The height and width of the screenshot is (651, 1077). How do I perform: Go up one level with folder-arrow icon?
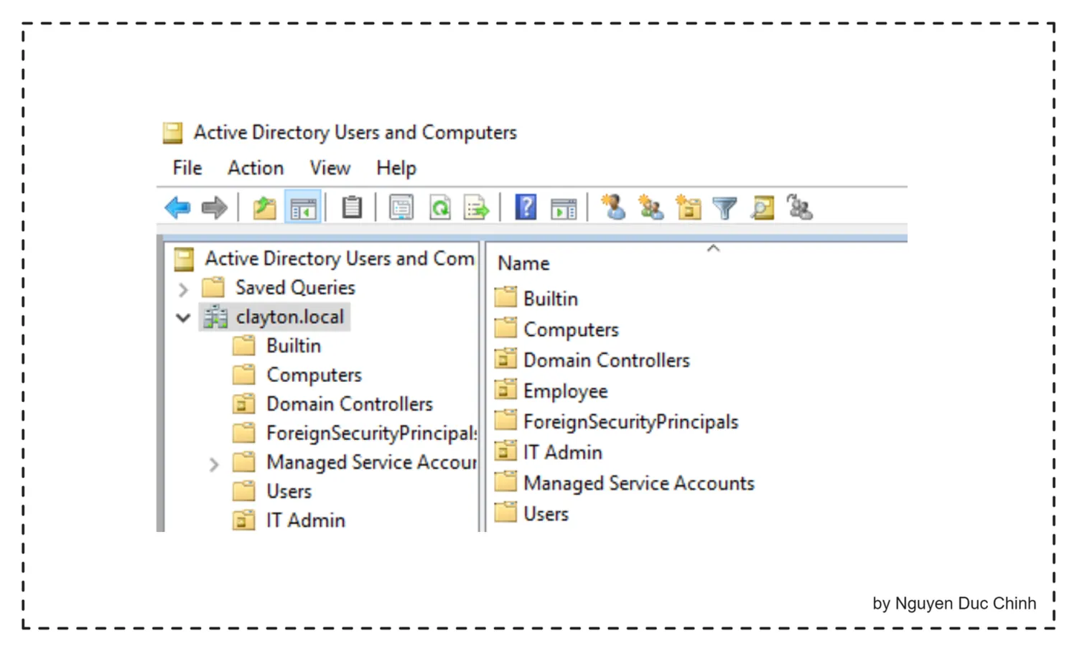[265, 208]
